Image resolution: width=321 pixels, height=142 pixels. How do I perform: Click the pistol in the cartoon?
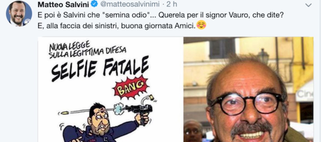tap(139, 111)
